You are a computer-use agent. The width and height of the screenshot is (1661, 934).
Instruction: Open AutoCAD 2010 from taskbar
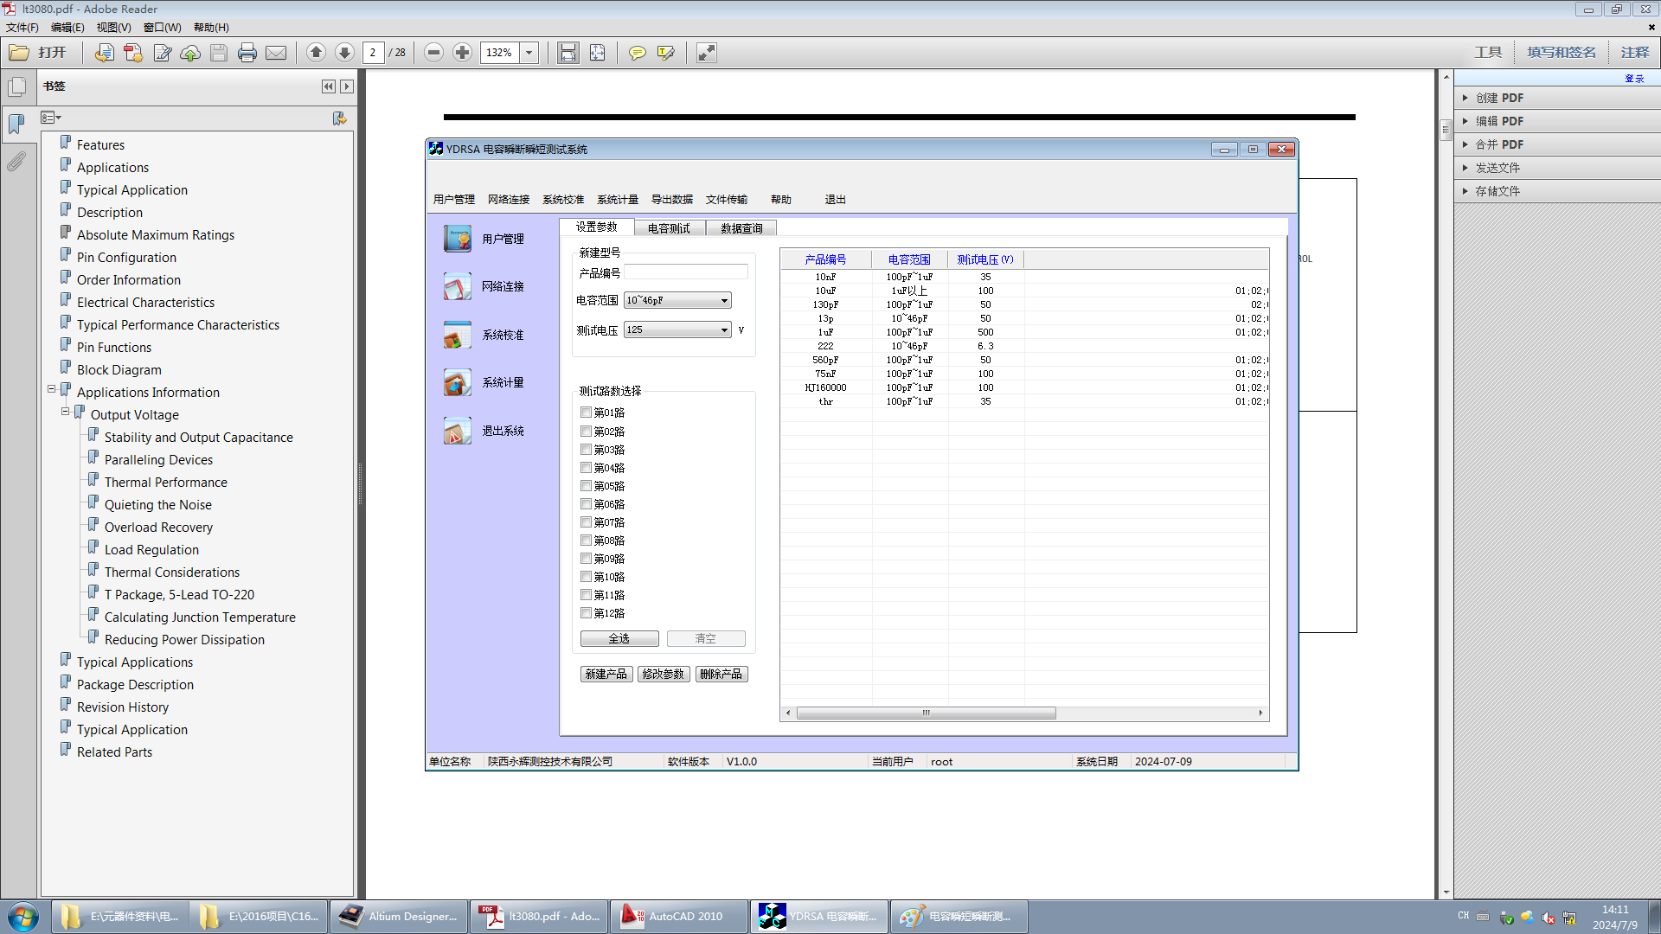click(x=679, y=916)
